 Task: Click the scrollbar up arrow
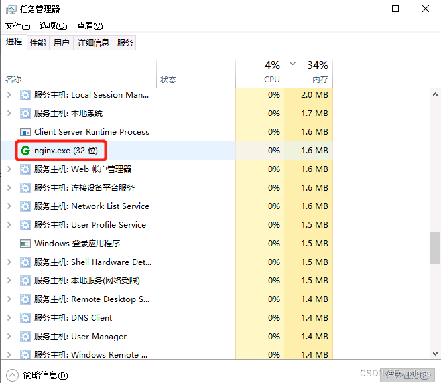coord(435,94)
